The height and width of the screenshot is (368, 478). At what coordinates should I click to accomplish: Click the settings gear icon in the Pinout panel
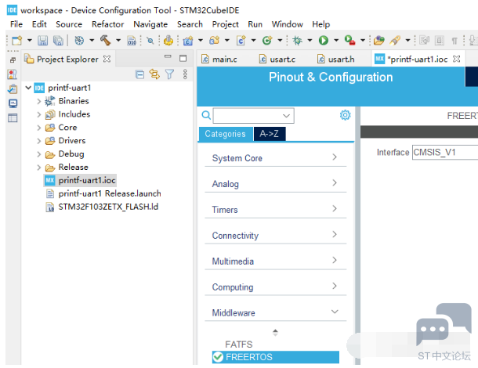(x=345, y=115)
